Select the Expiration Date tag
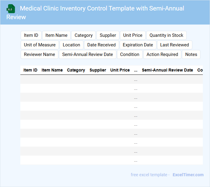210x187 pixels. click(x=138, y=45)
